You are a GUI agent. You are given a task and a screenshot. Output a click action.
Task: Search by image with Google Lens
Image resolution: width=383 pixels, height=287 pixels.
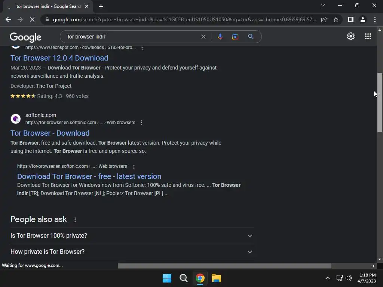click(235, 37)
